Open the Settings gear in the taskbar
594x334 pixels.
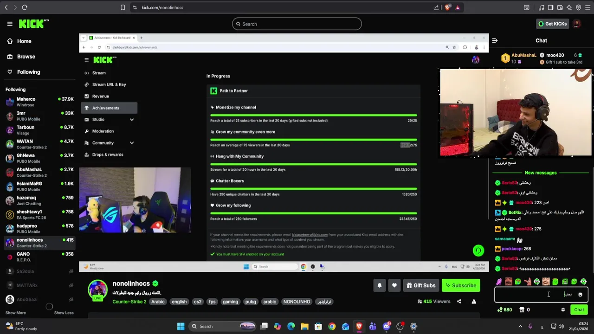click(413, 326)
